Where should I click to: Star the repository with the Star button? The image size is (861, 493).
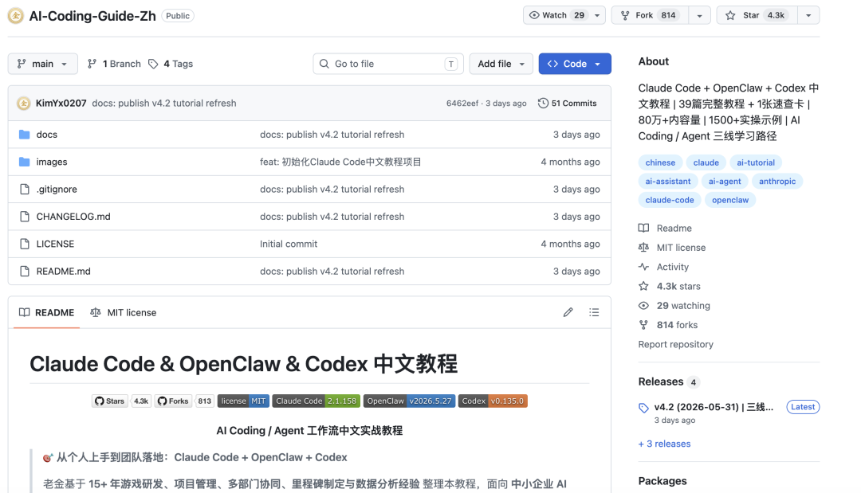click(x=757, y=15)
